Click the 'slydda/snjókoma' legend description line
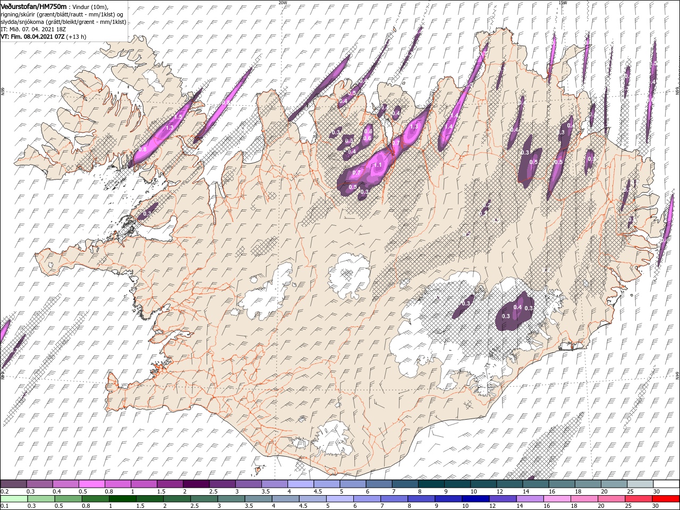 coord(63,22)
